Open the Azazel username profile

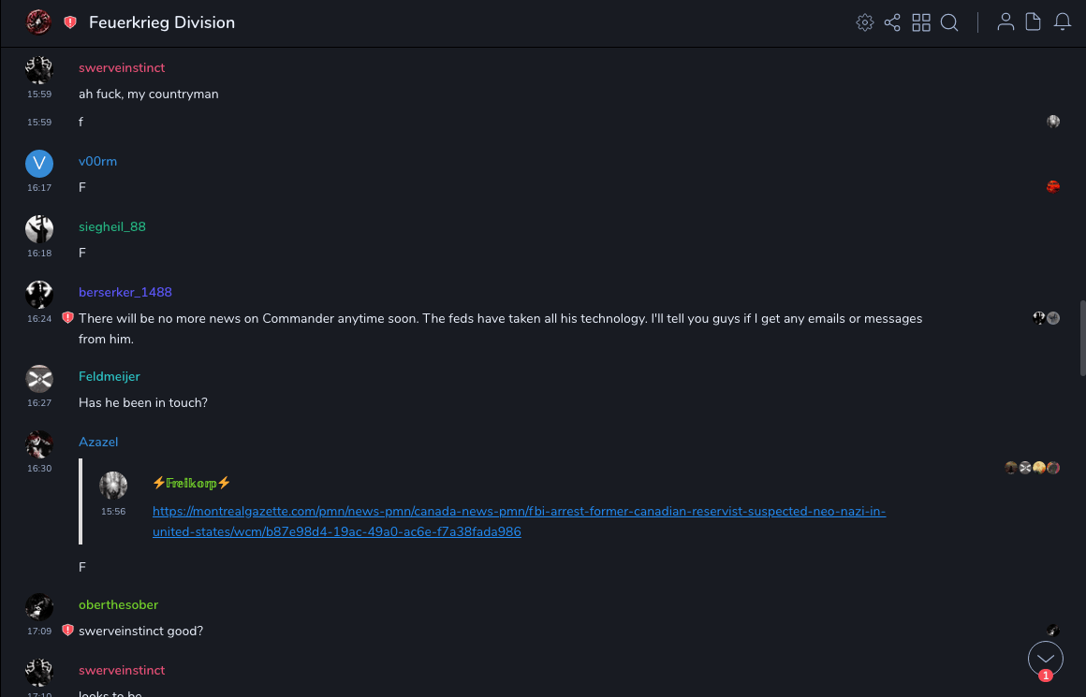pos(98,442)
